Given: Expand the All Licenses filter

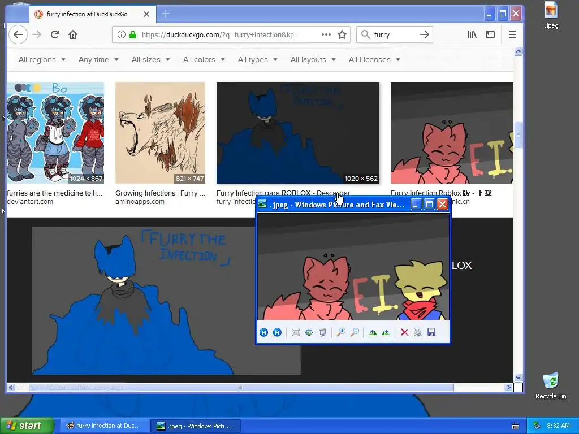Looking at the screenshot, I should [374, 59].
